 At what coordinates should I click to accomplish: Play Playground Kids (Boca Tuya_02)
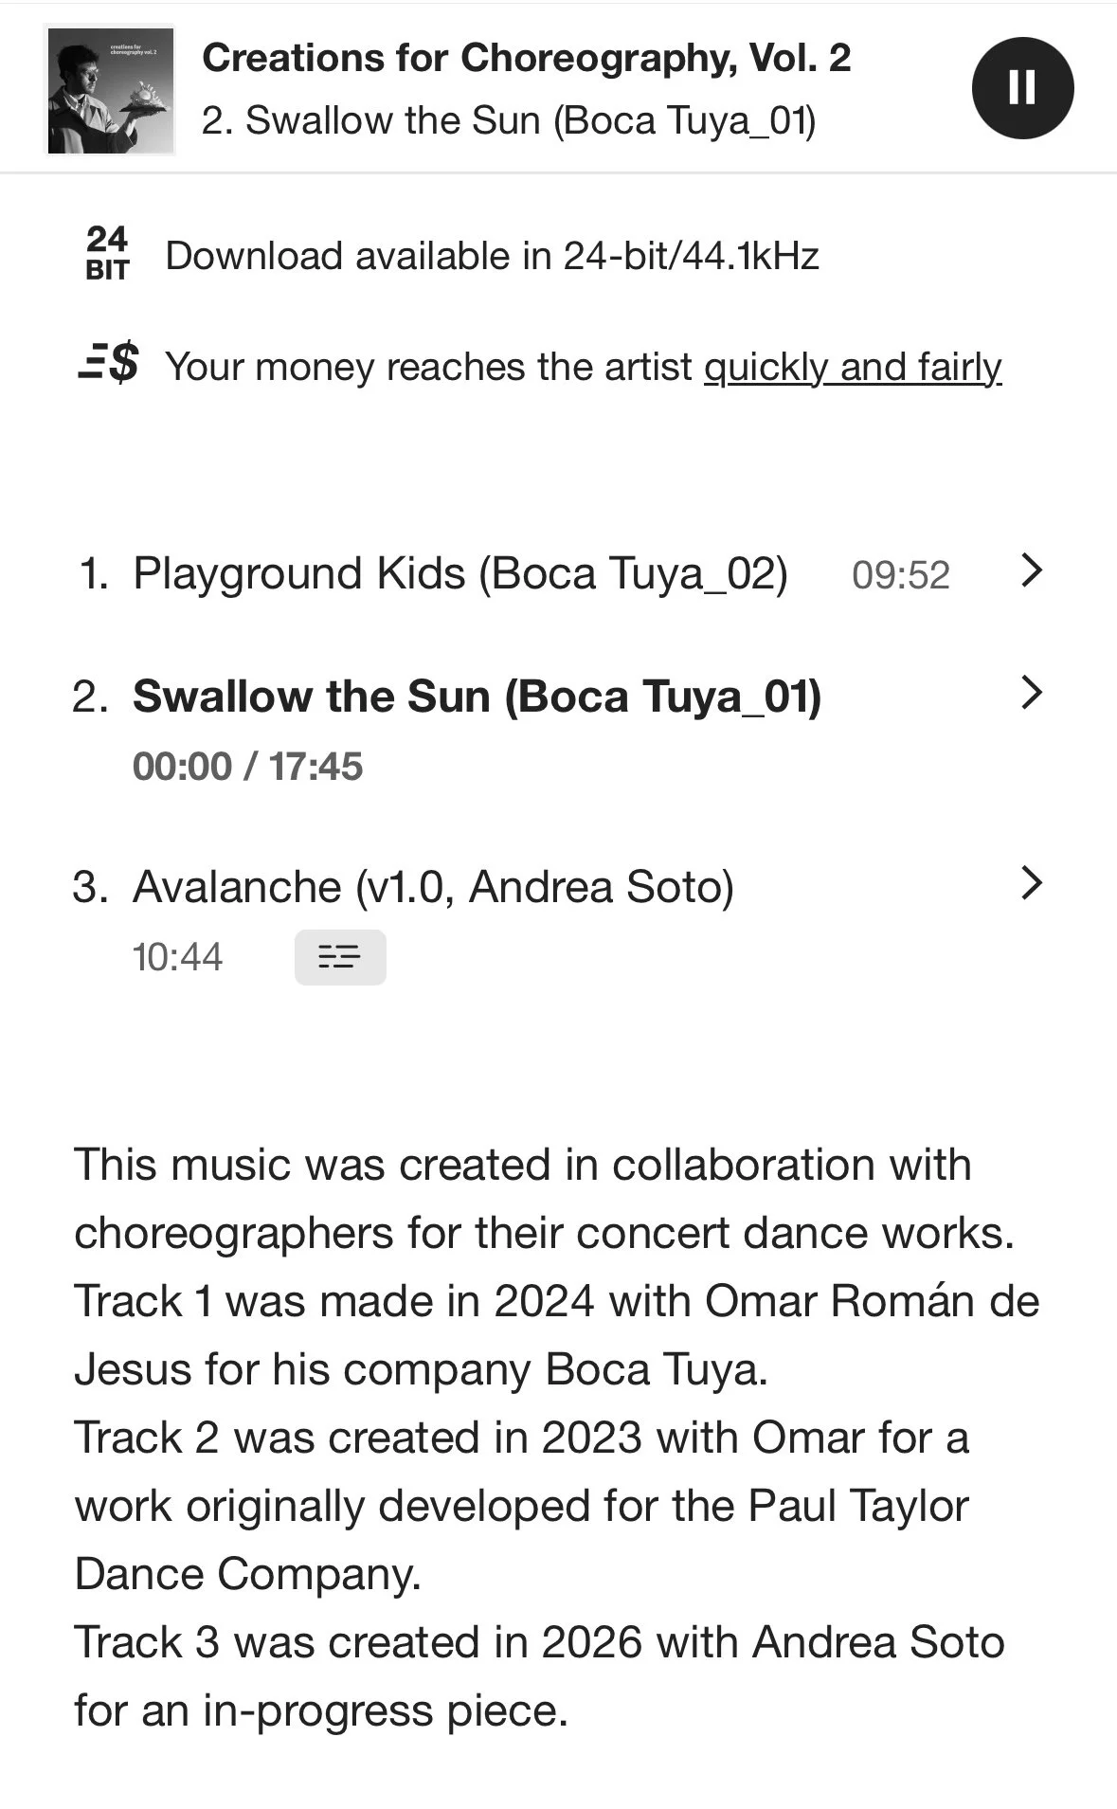click(459, 573)
